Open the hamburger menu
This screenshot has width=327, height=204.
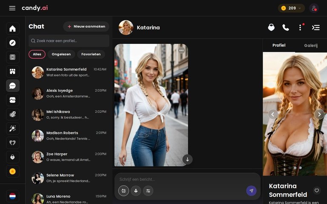[x=12, y=8]
